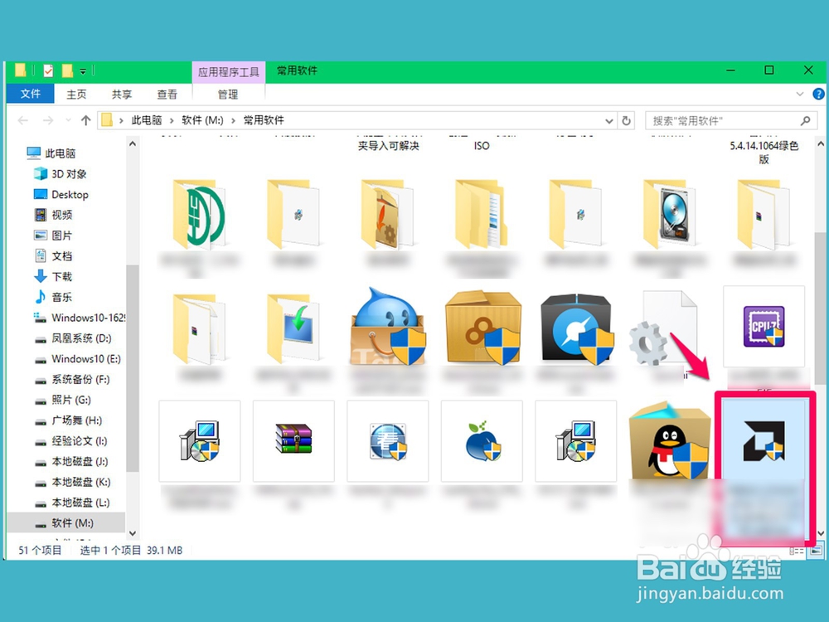Click file list scrollbar up arrow
The width and height of the screenshot is (829, 622).
point(821,143)
